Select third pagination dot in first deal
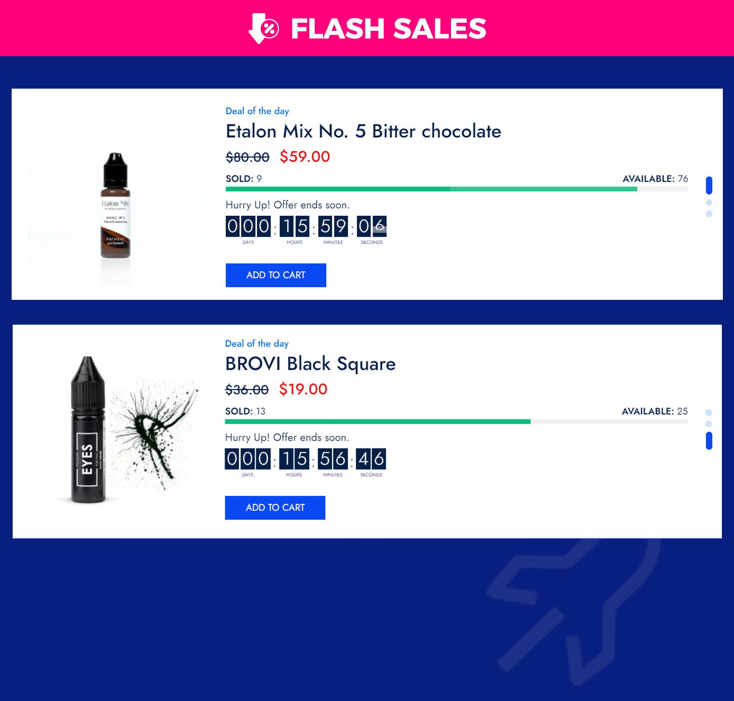 tap(709, 214)
